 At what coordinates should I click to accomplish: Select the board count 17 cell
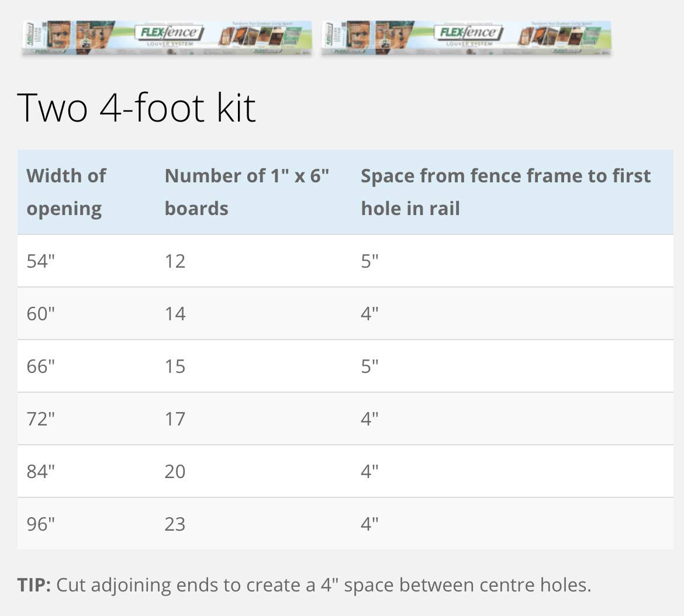click(175, 419)
